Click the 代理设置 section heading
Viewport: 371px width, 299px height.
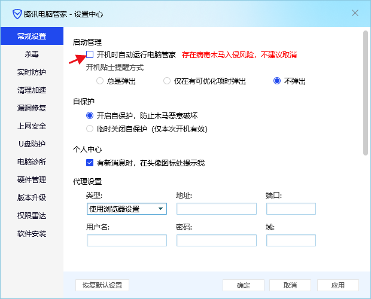[x=87, y=182]
